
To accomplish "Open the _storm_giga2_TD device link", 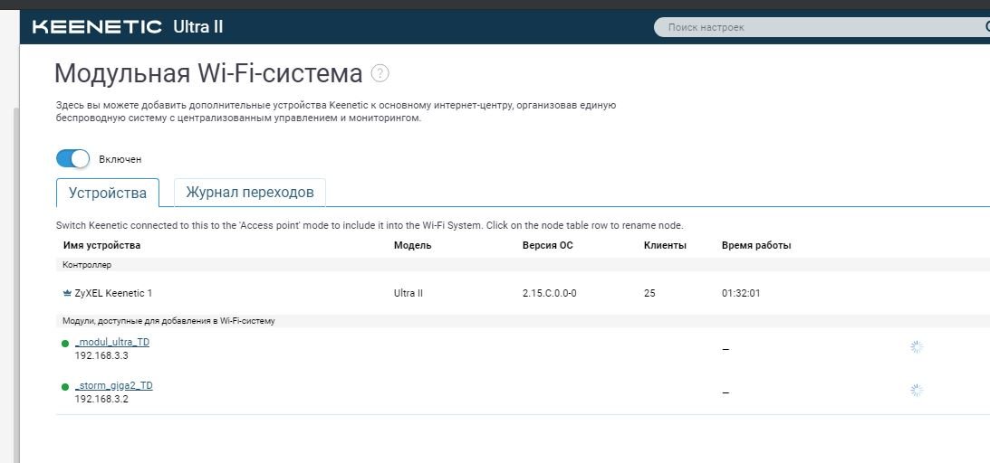I will (x=113, y=385).
